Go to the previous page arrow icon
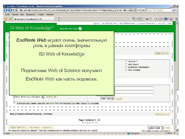 86,123
